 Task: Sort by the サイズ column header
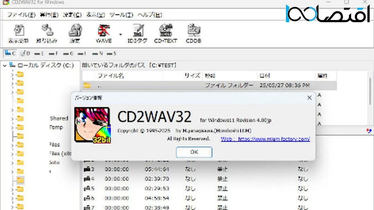click(182, 76)
